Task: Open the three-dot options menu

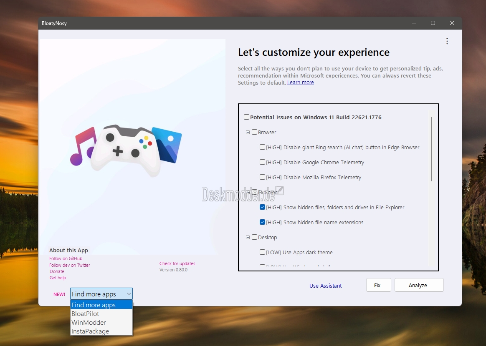Action: [447, 41]
